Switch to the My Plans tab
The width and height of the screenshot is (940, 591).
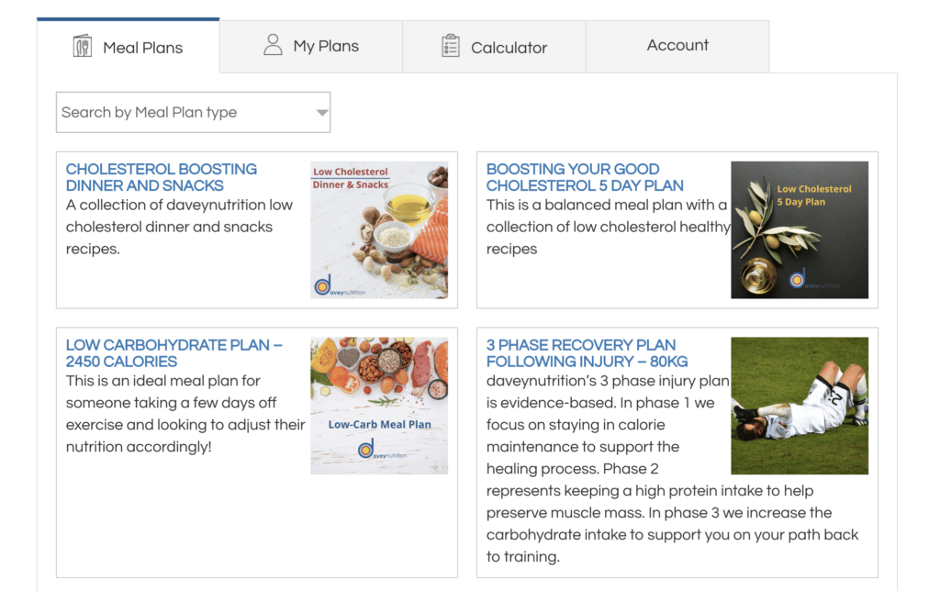pos(311,47)
